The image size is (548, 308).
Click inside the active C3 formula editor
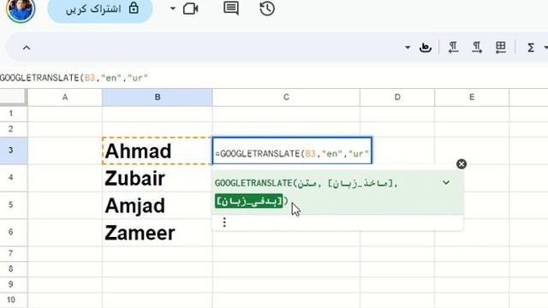[292, 151]
